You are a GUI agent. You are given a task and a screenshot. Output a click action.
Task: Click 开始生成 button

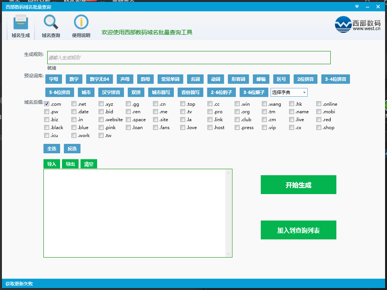[x=298, y=185]
